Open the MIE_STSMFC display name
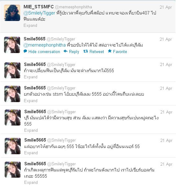Image resolution: width=176 pixels, height=190 pixels. [39, 7]
